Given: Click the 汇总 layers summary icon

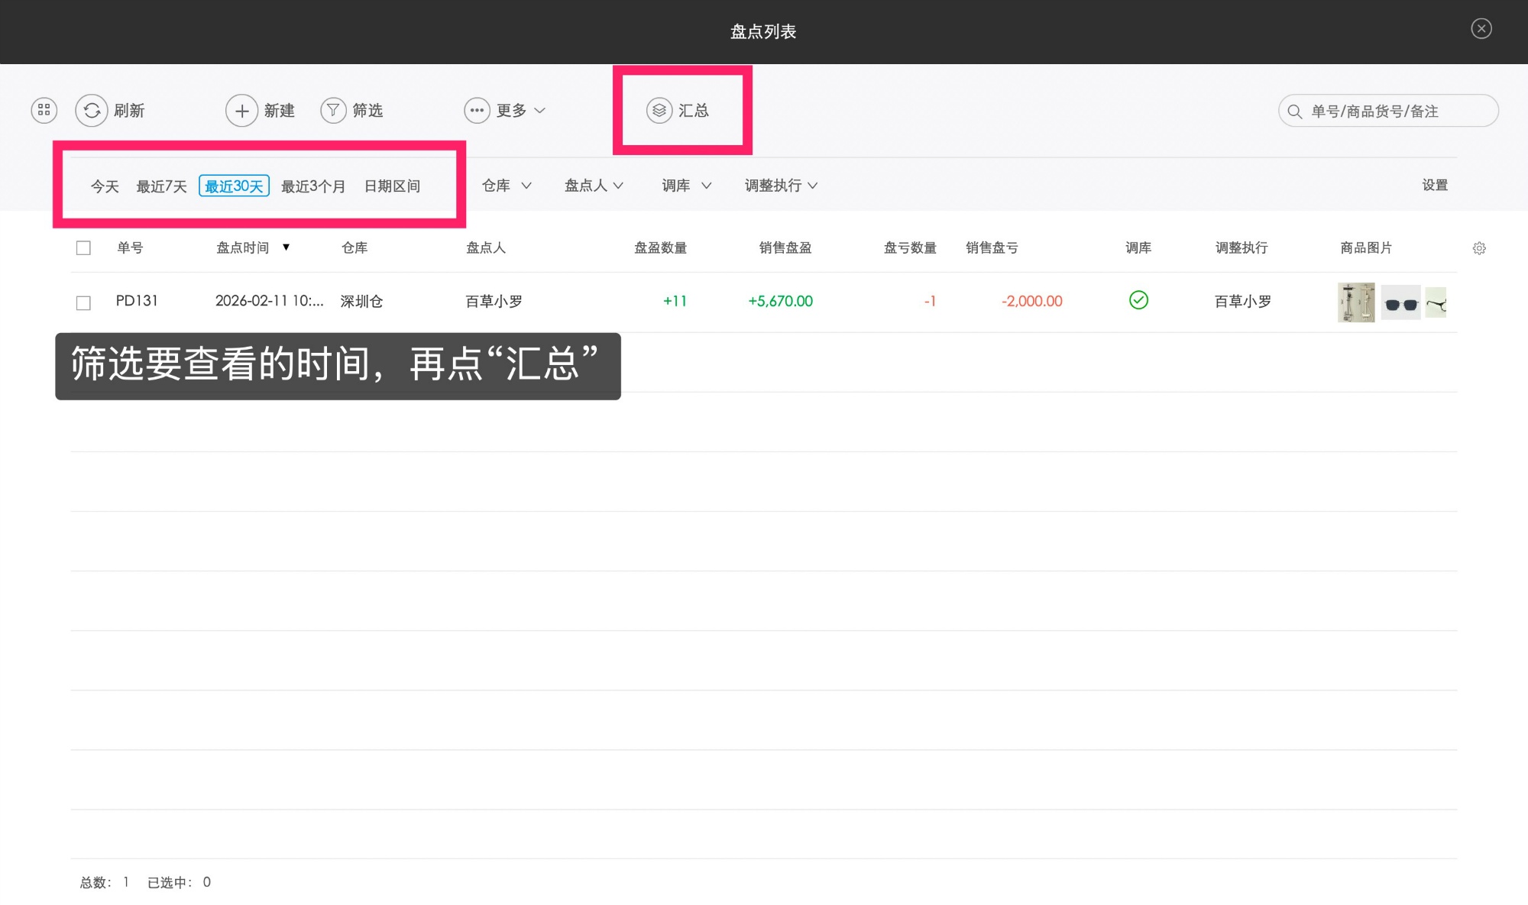Looking at the screenshot, I should [659, 111].
